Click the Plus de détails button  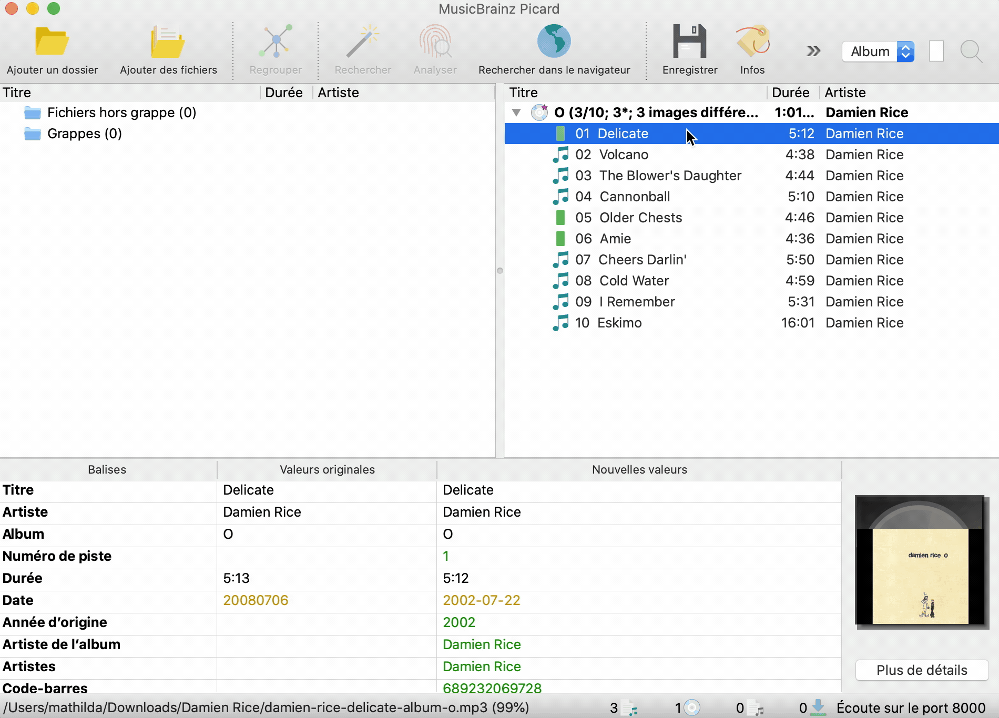pyautogui.click(x=922, y=670)
